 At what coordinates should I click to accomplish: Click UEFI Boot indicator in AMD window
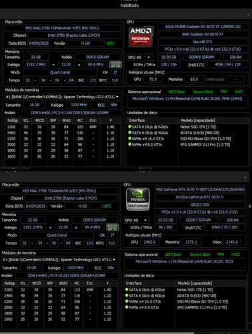point(176,92)
